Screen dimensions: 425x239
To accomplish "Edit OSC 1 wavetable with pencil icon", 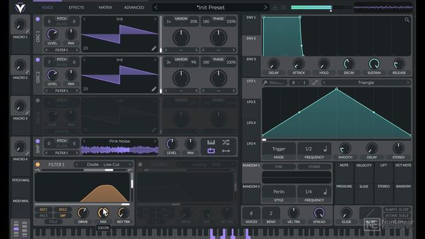I will tap(154, 48).
